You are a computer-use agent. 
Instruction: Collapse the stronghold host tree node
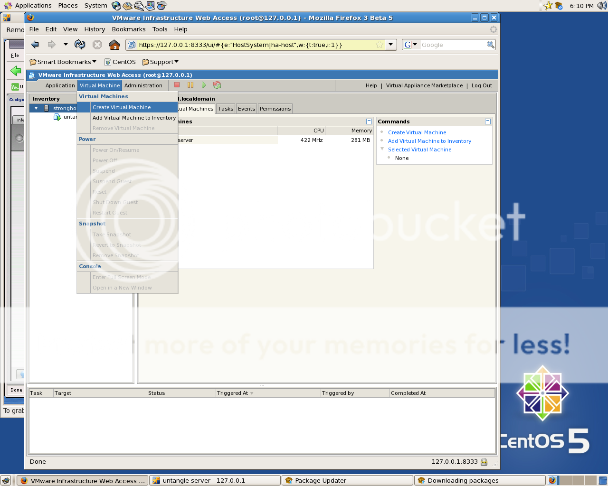click(x=36, y=108)
